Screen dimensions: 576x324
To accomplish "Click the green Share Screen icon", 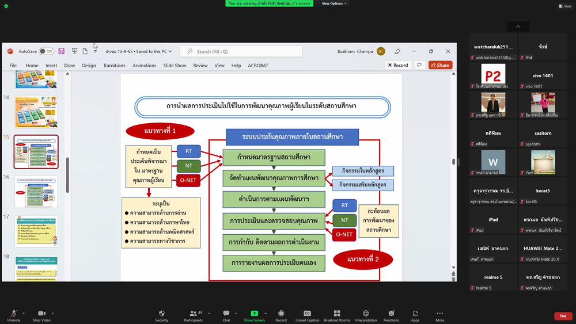I will coord(254,313).
